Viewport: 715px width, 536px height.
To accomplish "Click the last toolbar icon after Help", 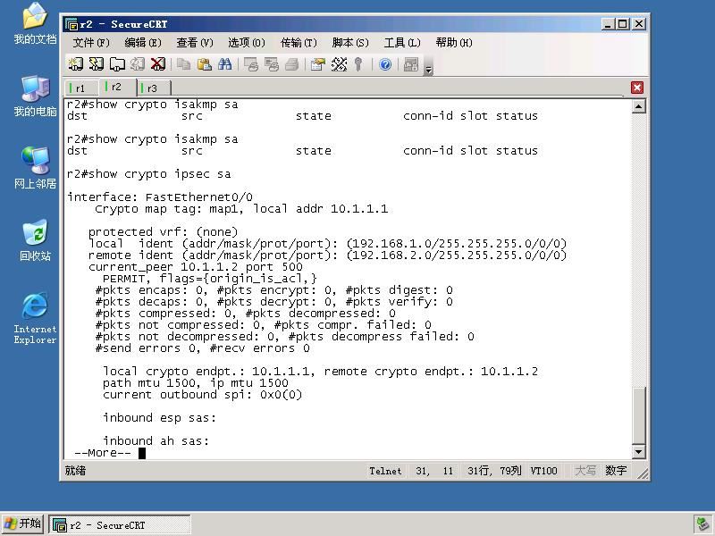I will (411, 64).
